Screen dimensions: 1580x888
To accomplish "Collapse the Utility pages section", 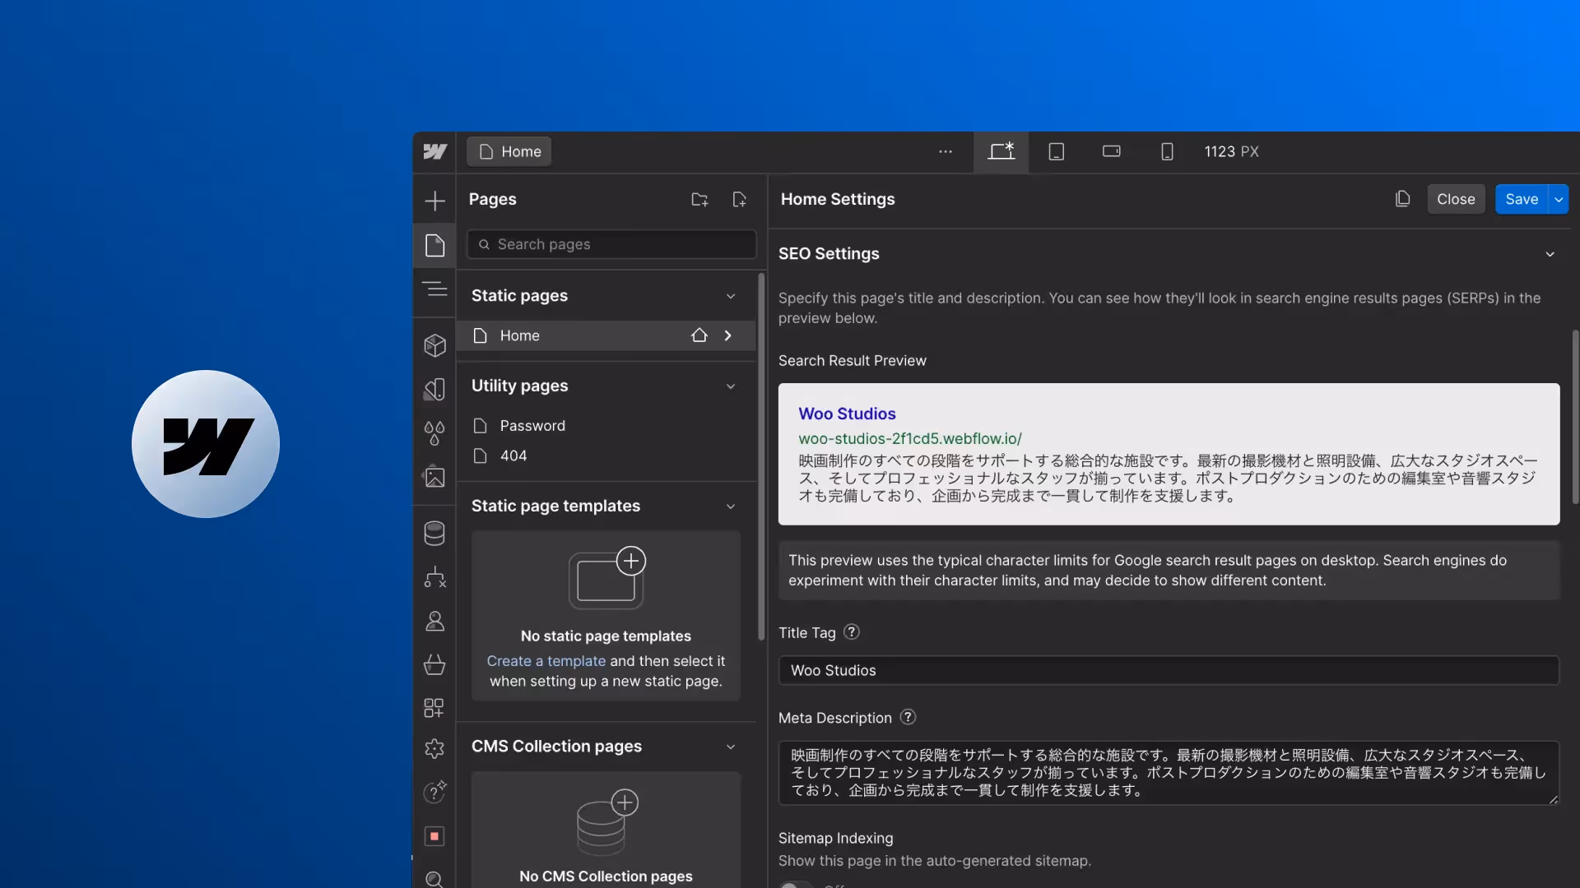I will (730, 386).
